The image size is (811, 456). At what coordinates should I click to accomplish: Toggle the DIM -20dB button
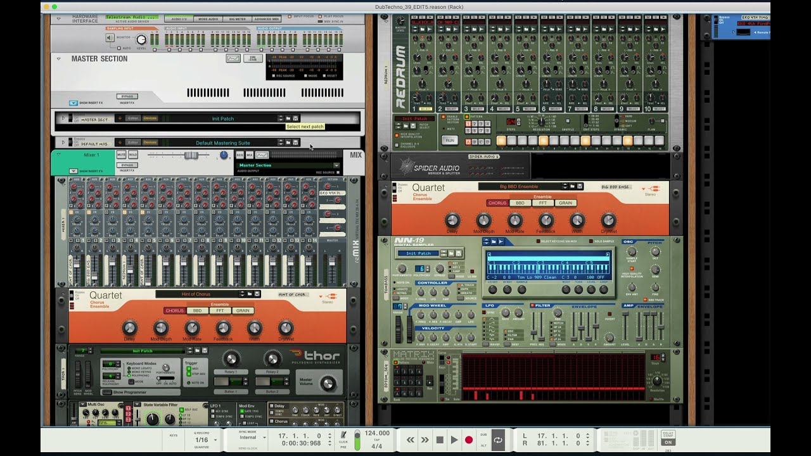click(x=252, y=58)
